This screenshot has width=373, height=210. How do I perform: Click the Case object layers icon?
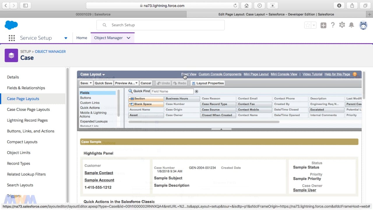(11, 55)
